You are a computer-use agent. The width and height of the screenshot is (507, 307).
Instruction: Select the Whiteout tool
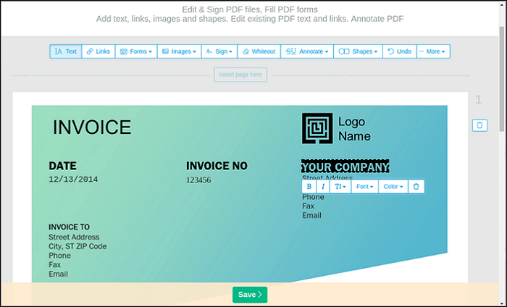click(x=259, y=51)
